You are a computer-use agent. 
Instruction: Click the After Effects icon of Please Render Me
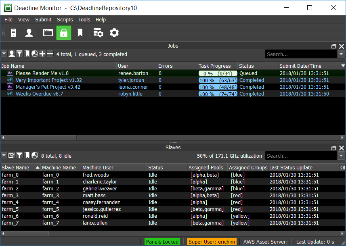click(x=10, y=73)
